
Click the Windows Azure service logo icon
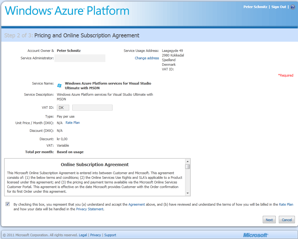(x=59, y=86)
